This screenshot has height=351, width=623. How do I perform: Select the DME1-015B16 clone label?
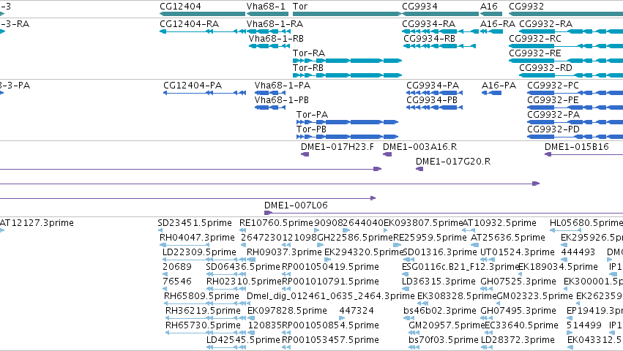click(577, 147)
